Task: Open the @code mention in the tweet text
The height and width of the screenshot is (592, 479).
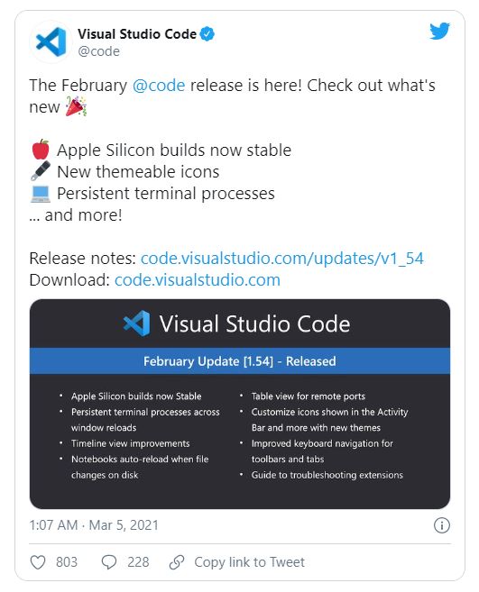Action: click(159, 86)
